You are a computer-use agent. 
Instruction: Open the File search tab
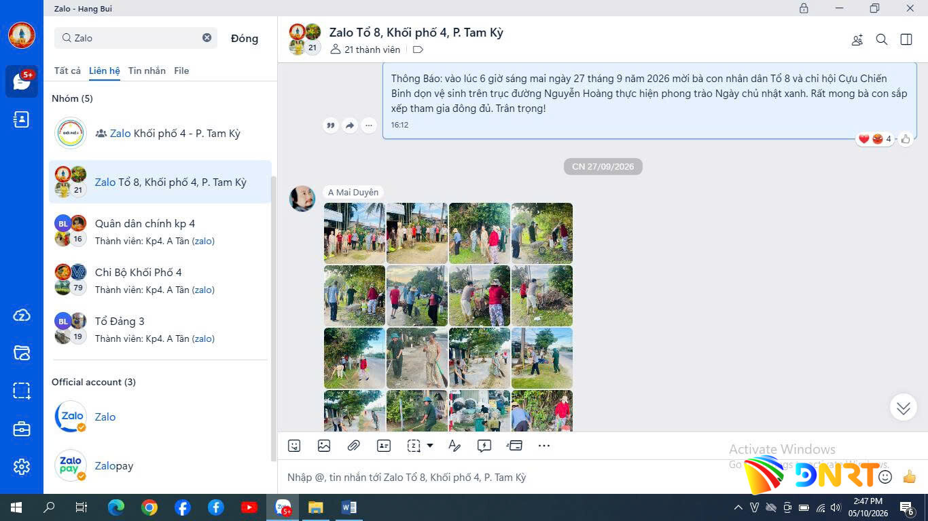[x=181, y=71]
